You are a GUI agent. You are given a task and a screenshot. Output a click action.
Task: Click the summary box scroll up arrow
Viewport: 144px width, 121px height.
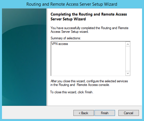[x=128, y=44]
